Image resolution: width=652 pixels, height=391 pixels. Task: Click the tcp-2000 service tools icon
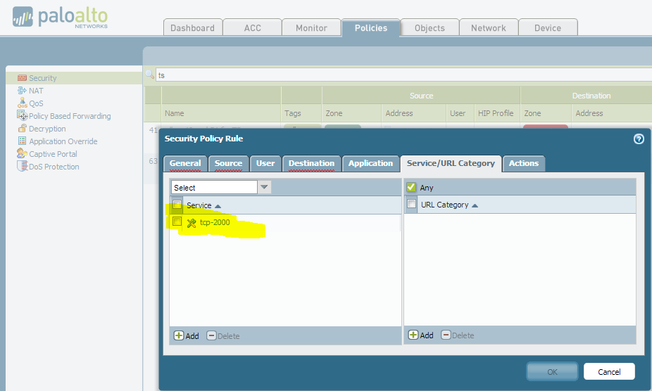pyautogui.click(x=192, y=223)
